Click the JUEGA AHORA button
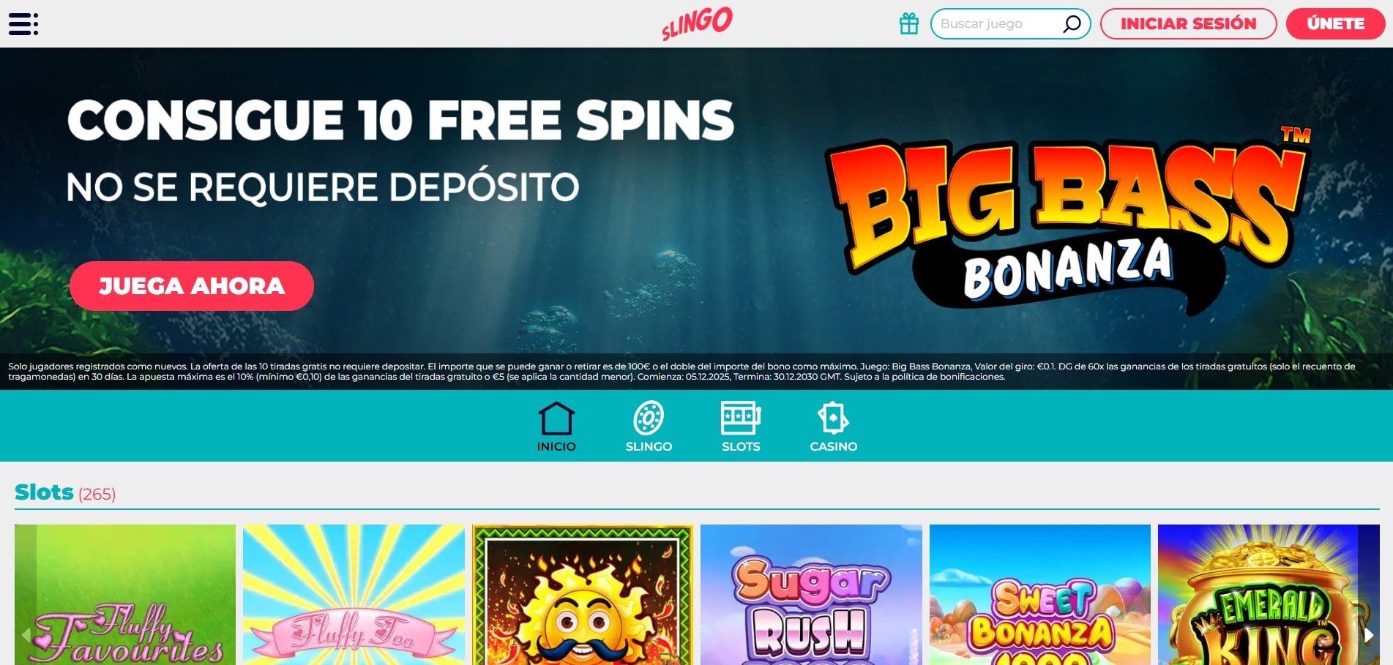 pyautogui.click(x=192, y=286)
